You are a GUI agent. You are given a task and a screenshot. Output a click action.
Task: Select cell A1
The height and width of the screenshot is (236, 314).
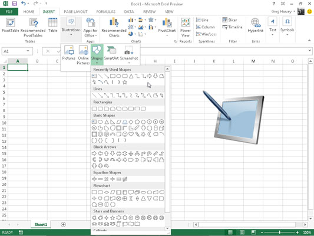[x=18, y=67]
